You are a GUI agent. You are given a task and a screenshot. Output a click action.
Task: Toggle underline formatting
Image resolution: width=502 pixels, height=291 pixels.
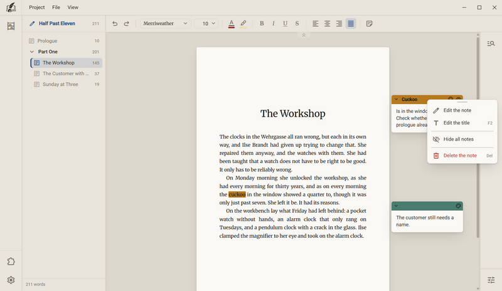point(286,23)
